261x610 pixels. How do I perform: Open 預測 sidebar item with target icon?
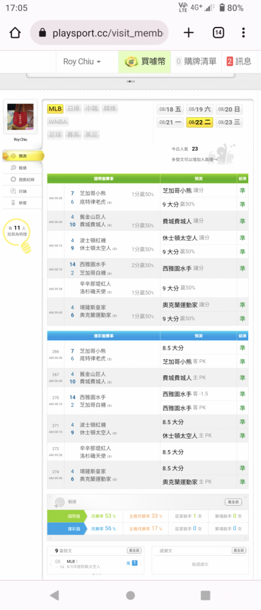(x=23, y=156)
